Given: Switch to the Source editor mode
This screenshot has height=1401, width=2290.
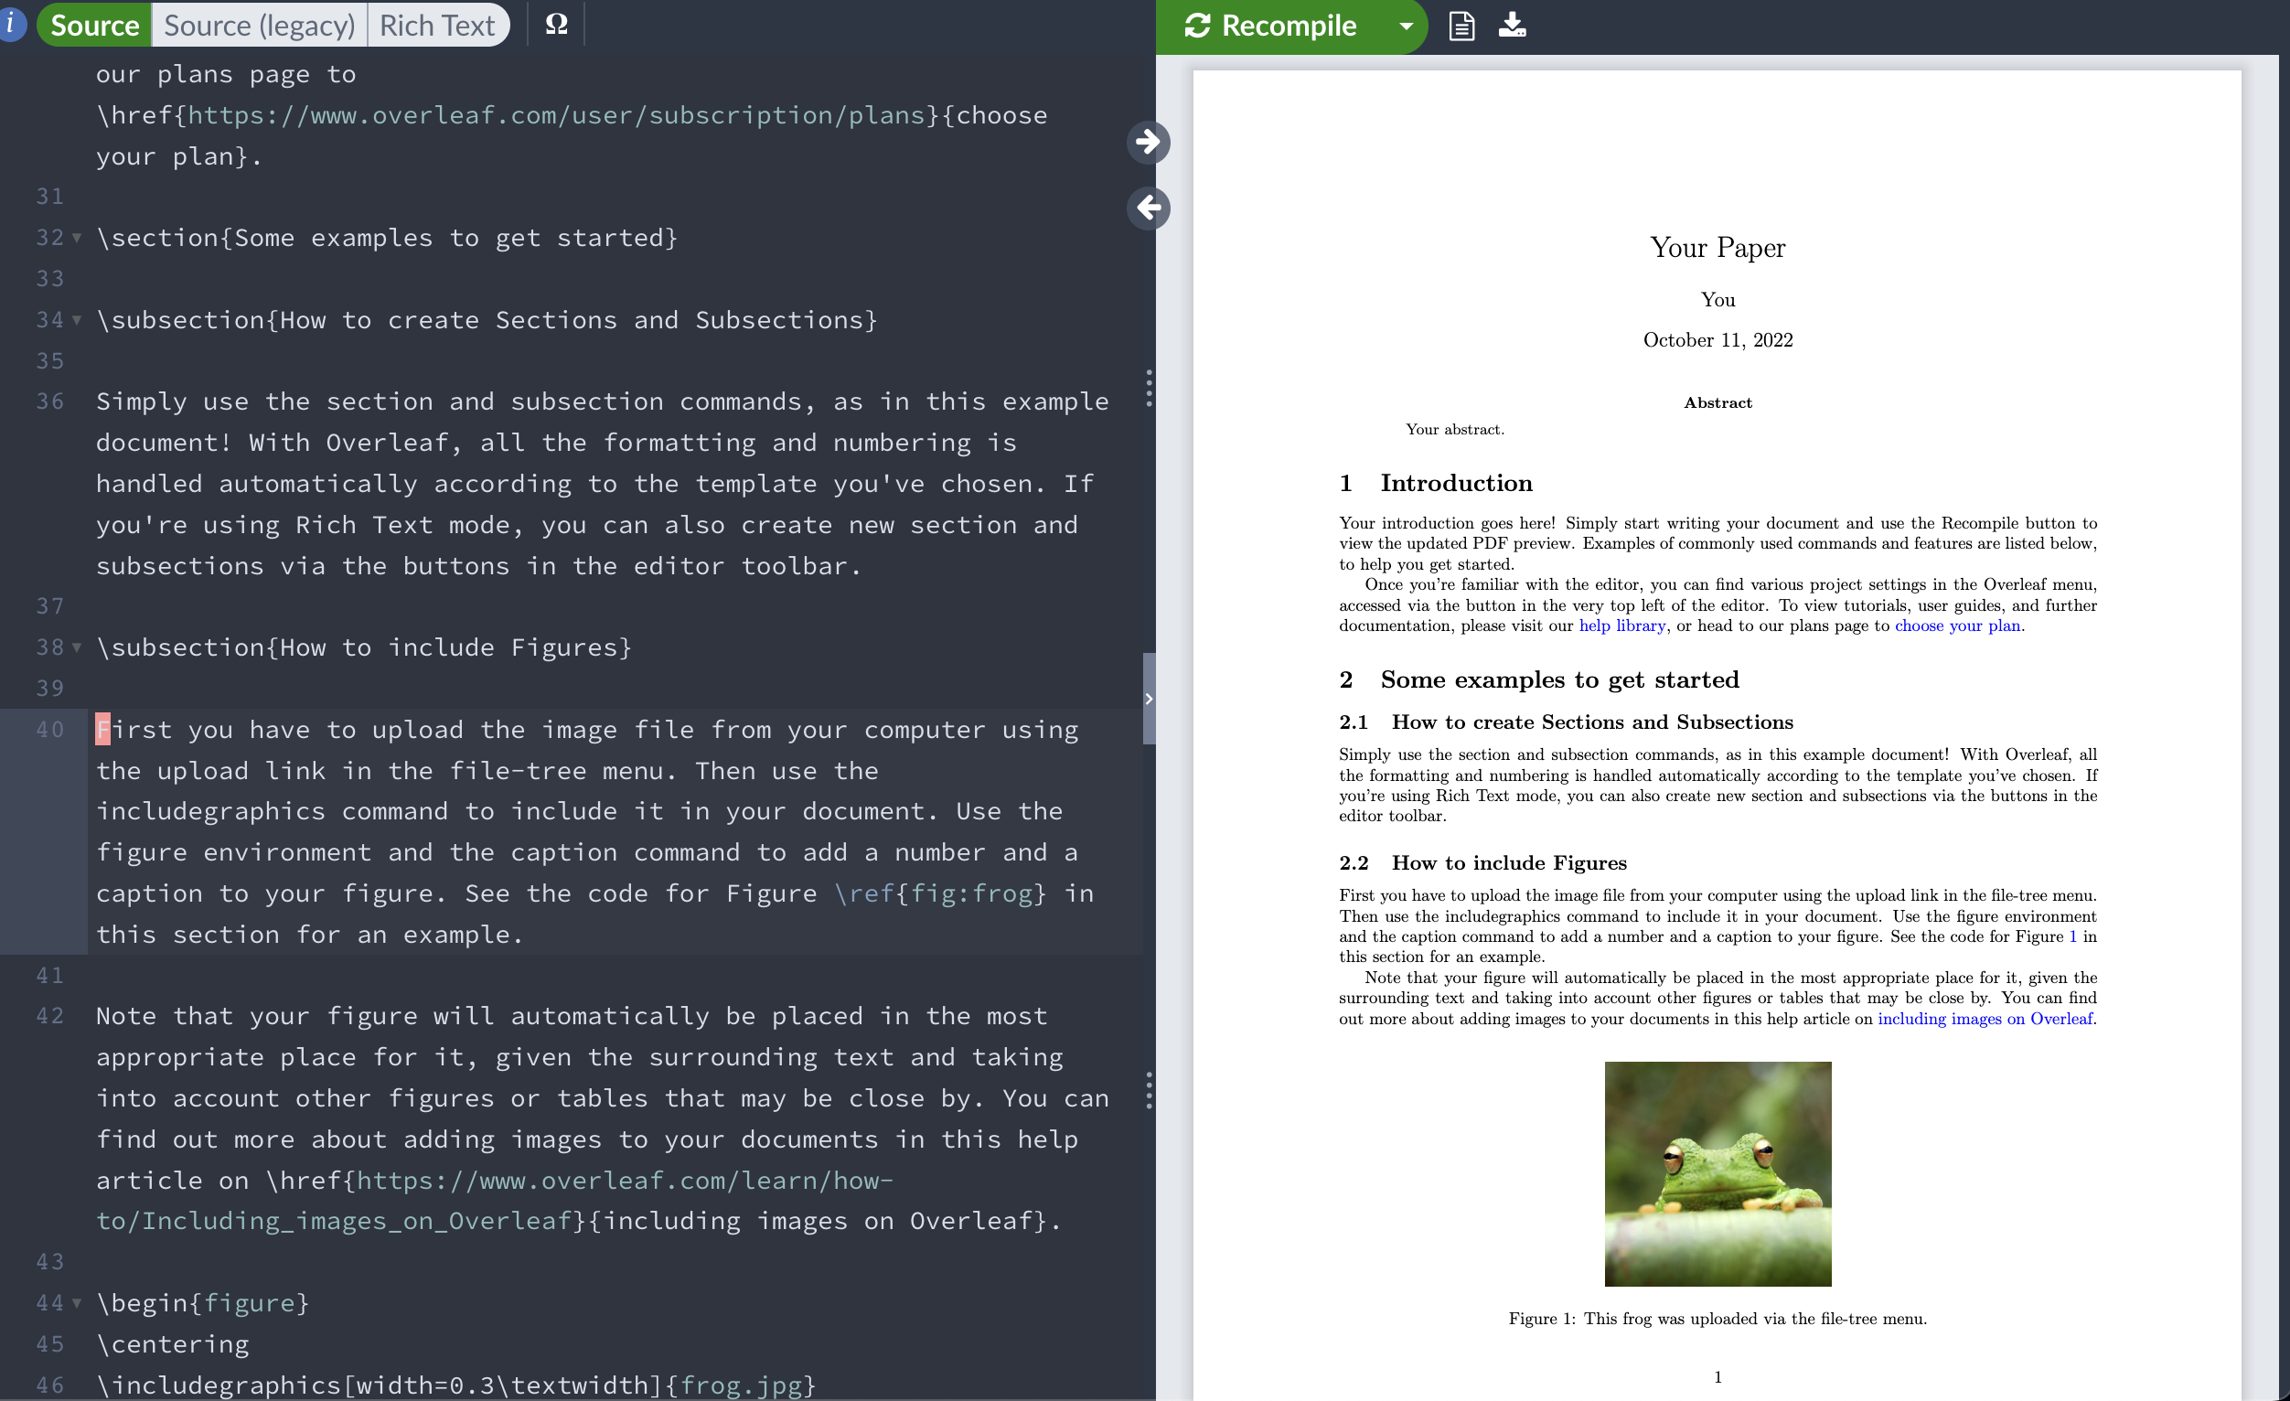Looking at the screenshot, I should pos(94,25).
